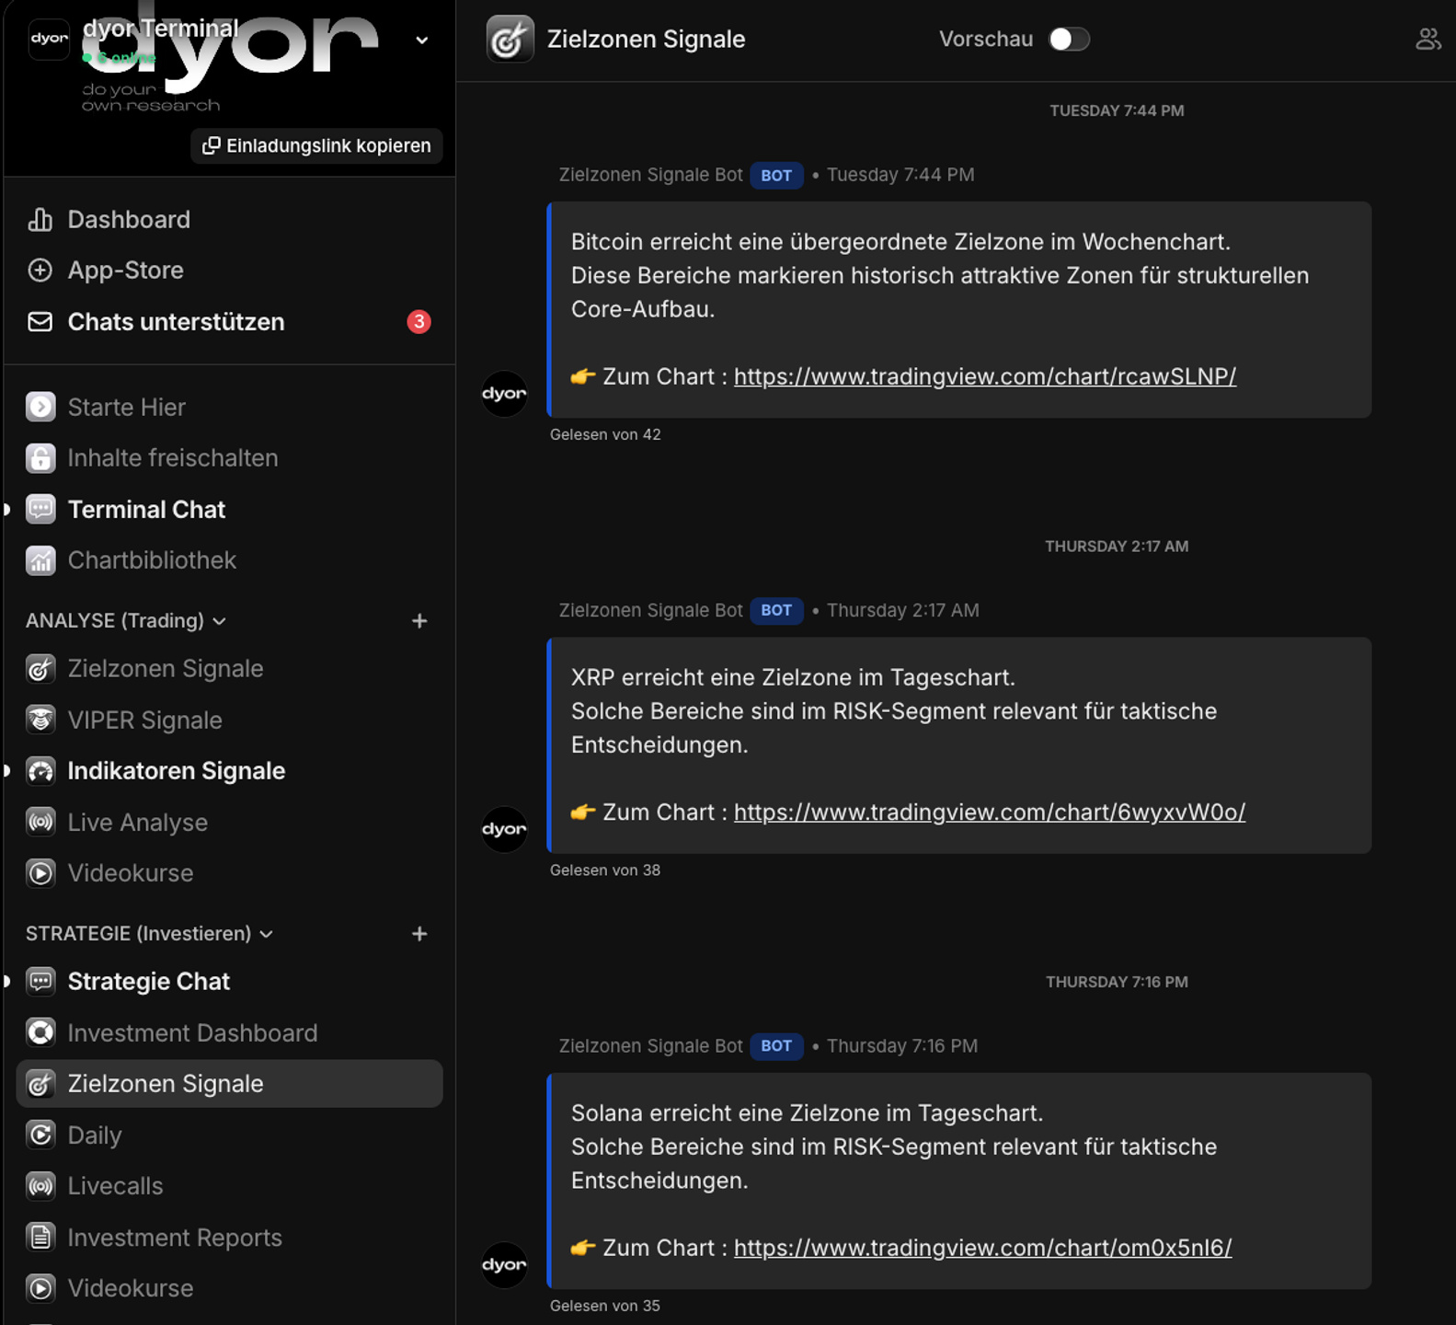Click the 'Zielzonen Signale Bot' sender name on Tuesday's message
1456x1325 pixels.
[x=651, y=175]
